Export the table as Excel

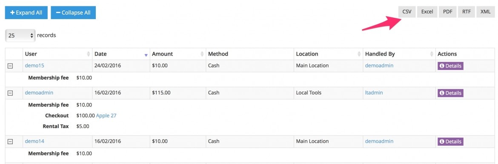tap(427, 12)
